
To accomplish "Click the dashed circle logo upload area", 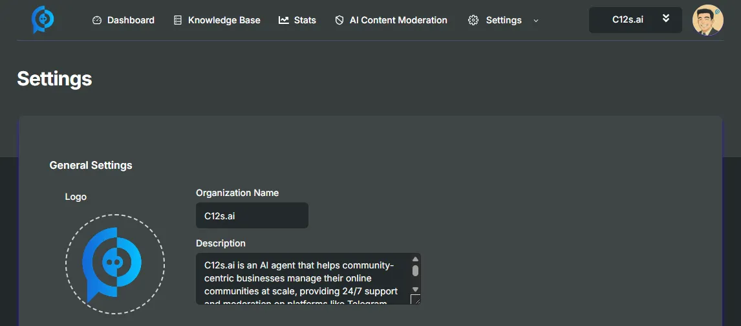I will 115,263.
